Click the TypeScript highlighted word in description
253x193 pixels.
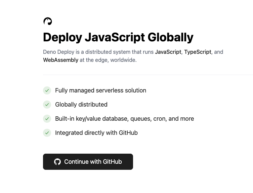pos(198,52)
